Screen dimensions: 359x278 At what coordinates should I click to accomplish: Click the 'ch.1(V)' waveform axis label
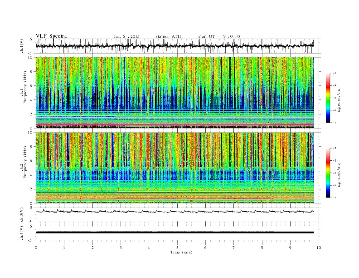pyautogui.click(x=22, y=46)
